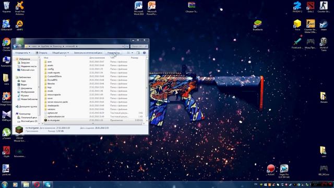This screenshot has height=188, width=334.
Task: Launch the Action! recorder desktop icon
Action: (x=271, y=170)
